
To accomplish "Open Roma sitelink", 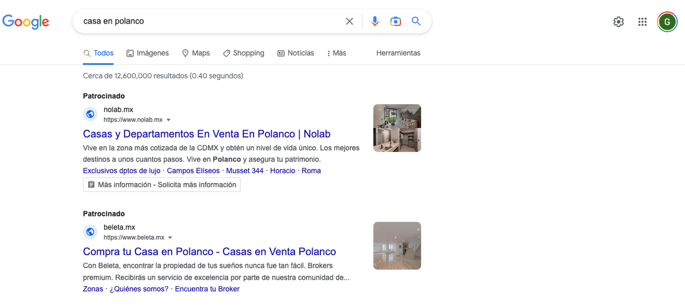I will [312, 170].
